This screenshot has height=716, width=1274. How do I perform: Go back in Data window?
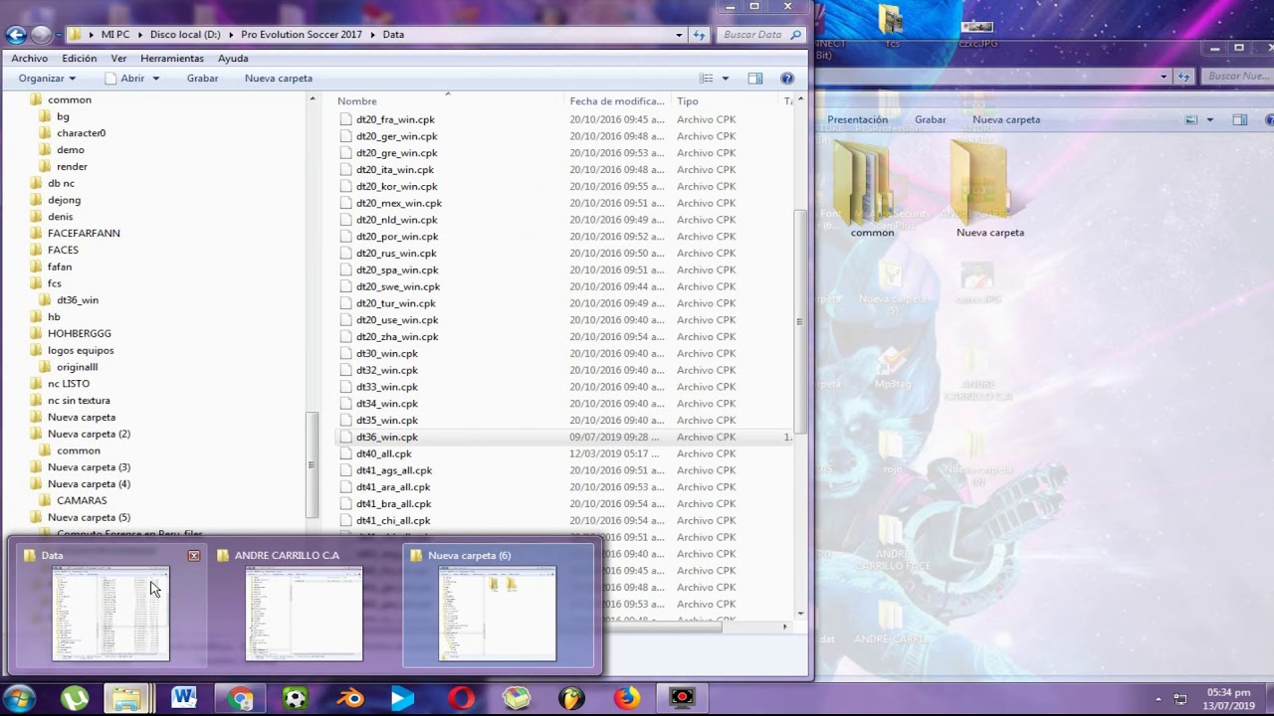16,35
